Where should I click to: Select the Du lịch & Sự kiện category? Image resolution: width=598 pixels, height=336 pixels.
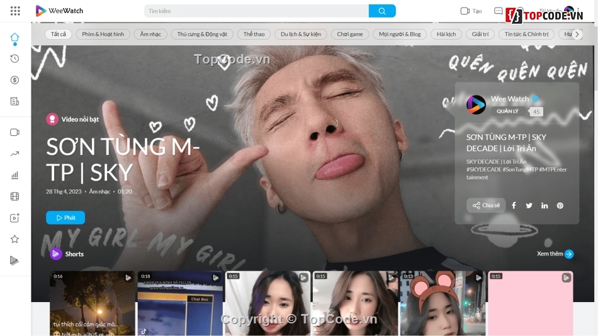coord(301,35)
